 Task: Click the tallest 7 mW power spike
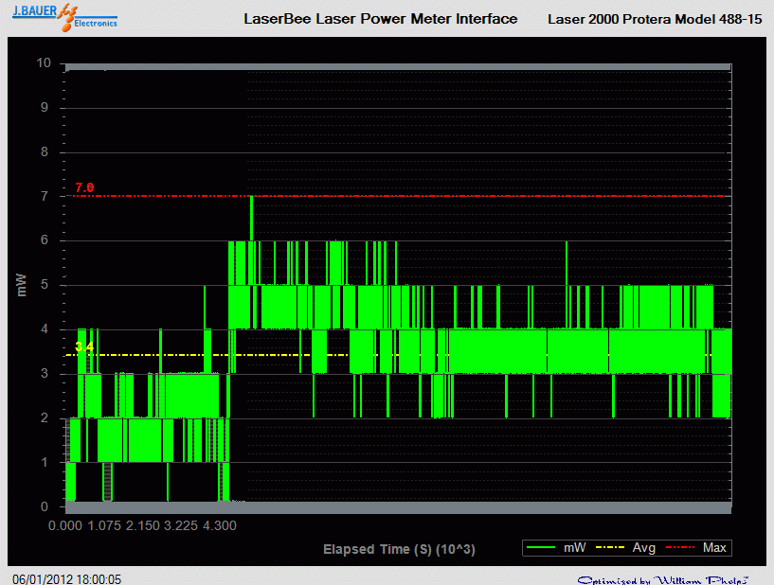point(250,201)
